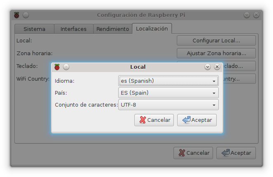Viewport: 273px width, 177px height.
Task: Switch to the Interfaces tab
Action: click(73, 29)
